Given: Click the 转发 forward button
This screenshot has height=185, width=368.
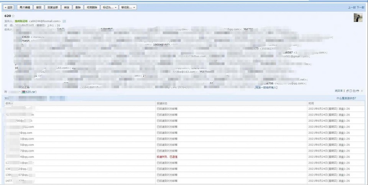Looking at the screenshot, I should (x=67, y=7).
